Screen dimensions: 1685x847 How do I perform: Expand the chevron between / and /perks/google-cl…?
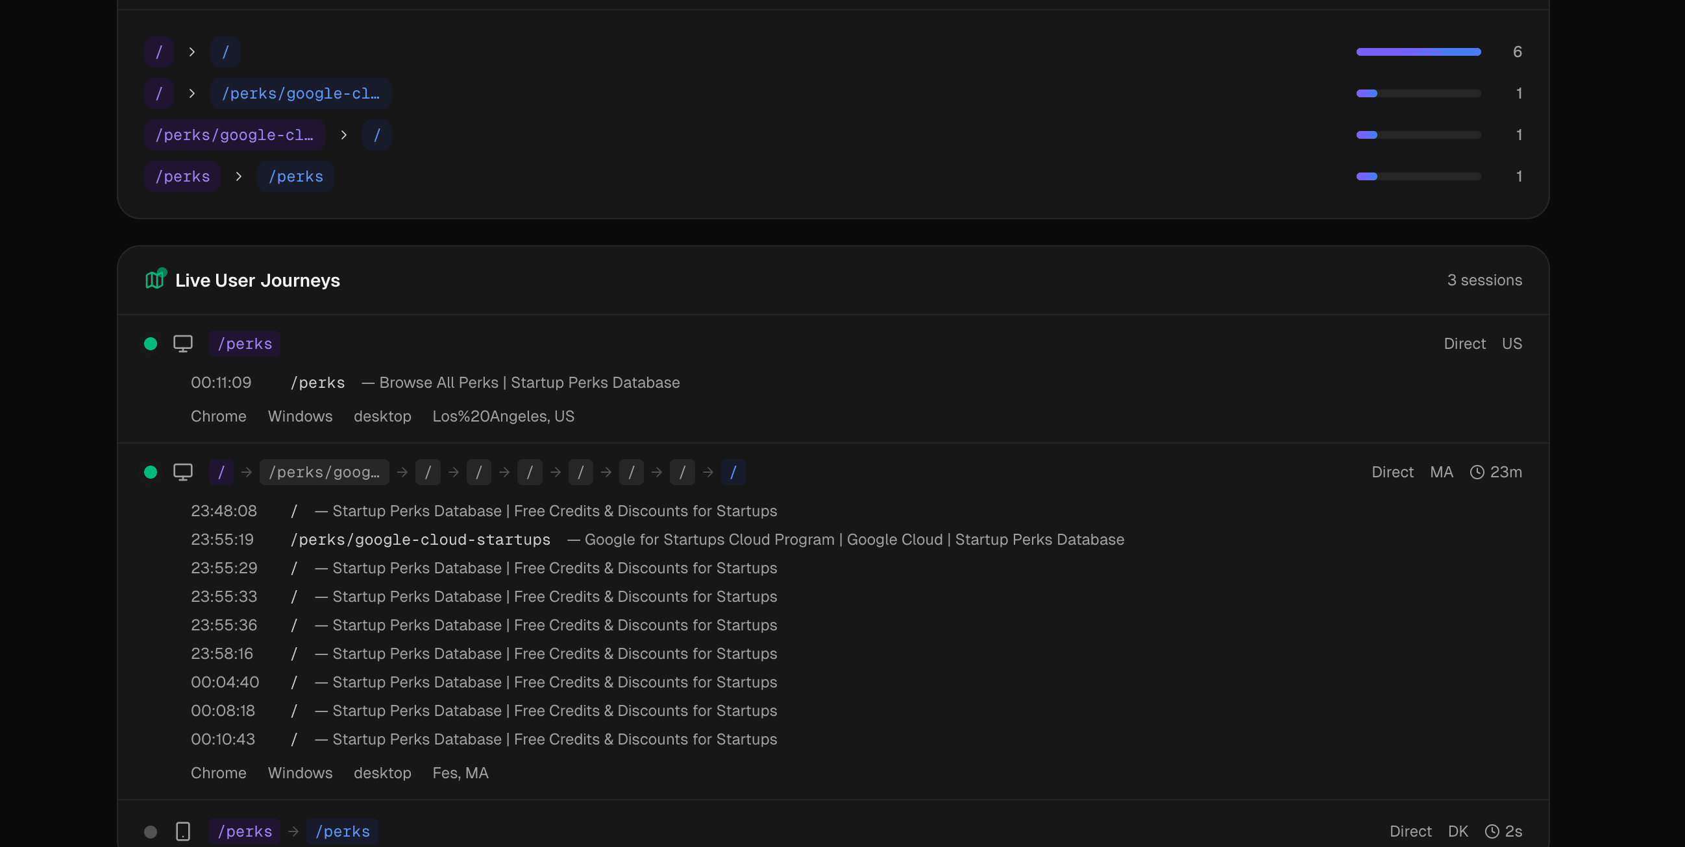coord(191,93)
